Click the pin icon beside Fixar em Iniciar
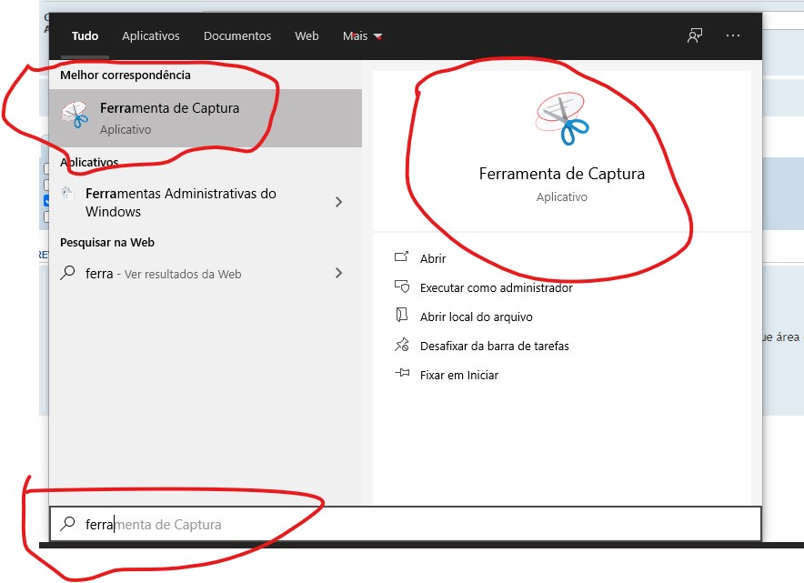Viewport: 804px width, 583px height. [402, 373]
